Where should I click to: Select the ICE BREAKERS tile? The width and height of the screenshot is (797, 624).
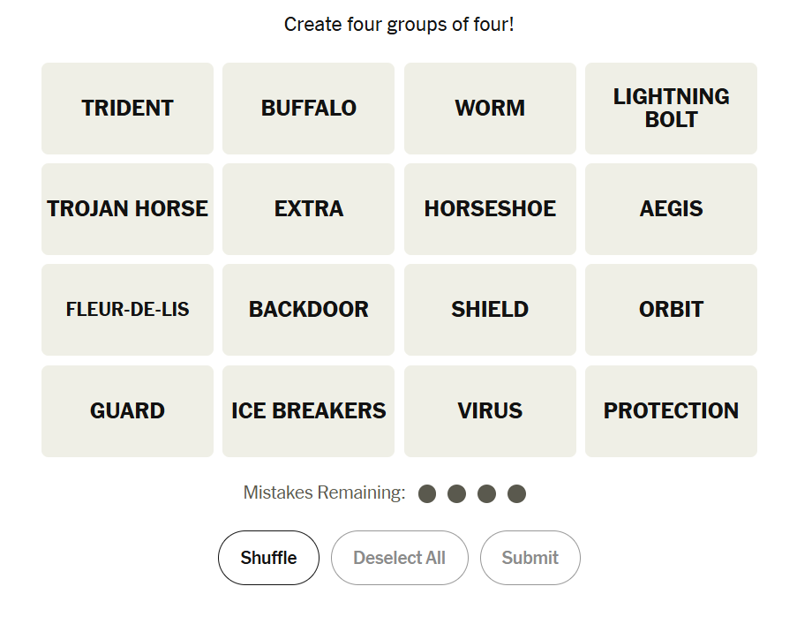tap(308, 411)
